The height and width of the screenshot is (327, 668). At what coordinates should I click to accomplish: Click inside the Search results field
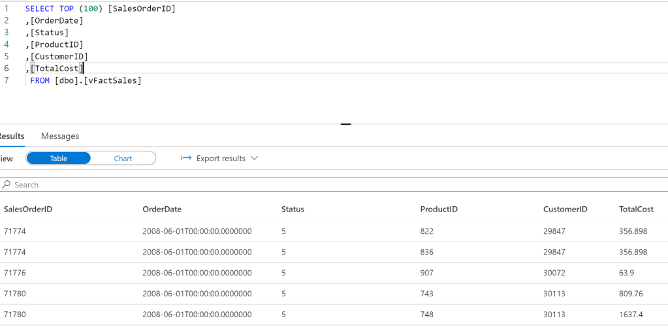261,185
